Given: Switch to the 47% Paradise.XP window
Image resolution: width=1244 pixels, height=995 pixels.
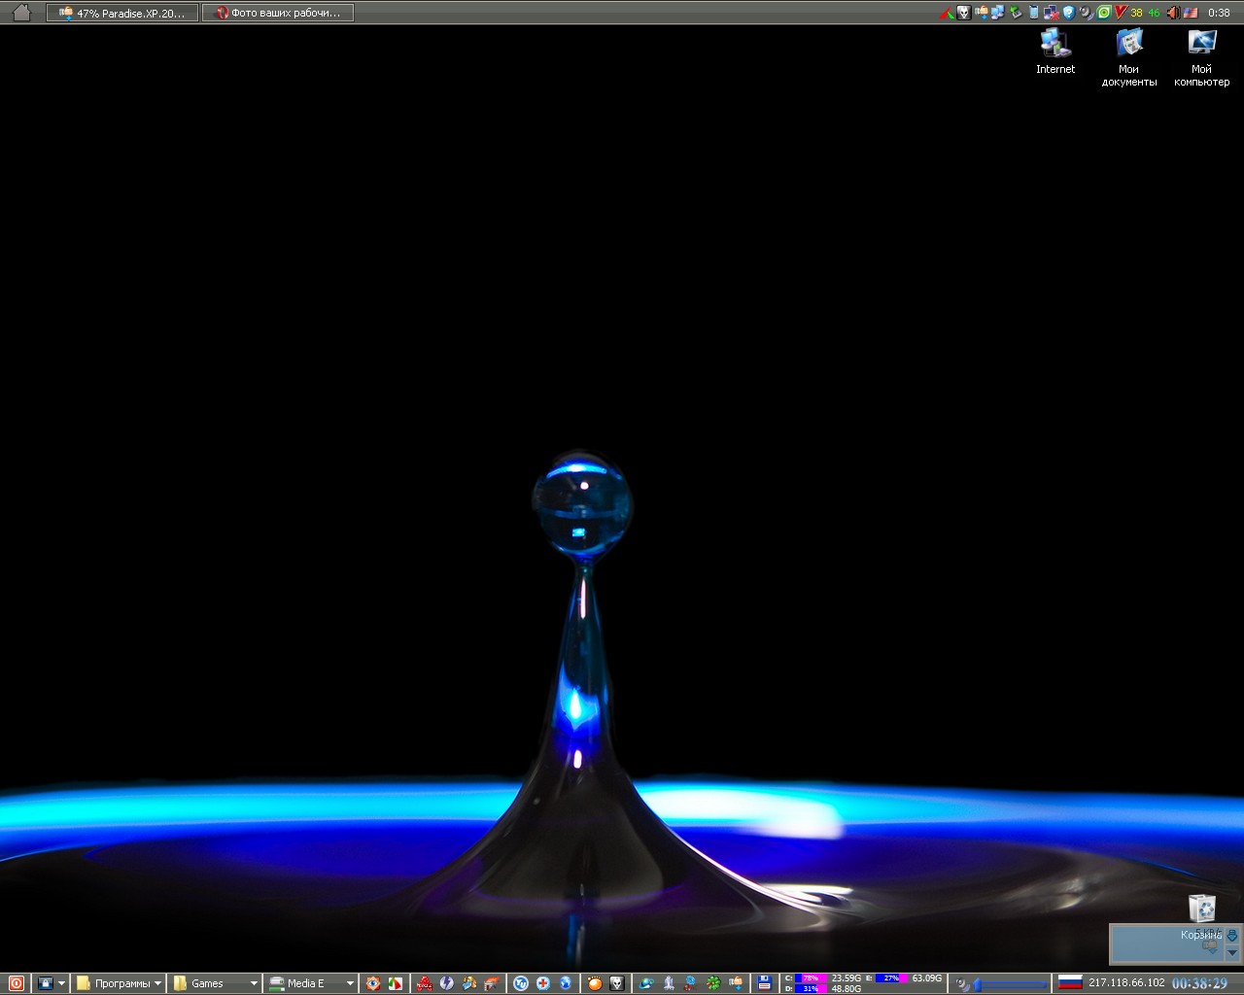Looking at the screenshot, I should pyautogui.click(x=122, y=13).
